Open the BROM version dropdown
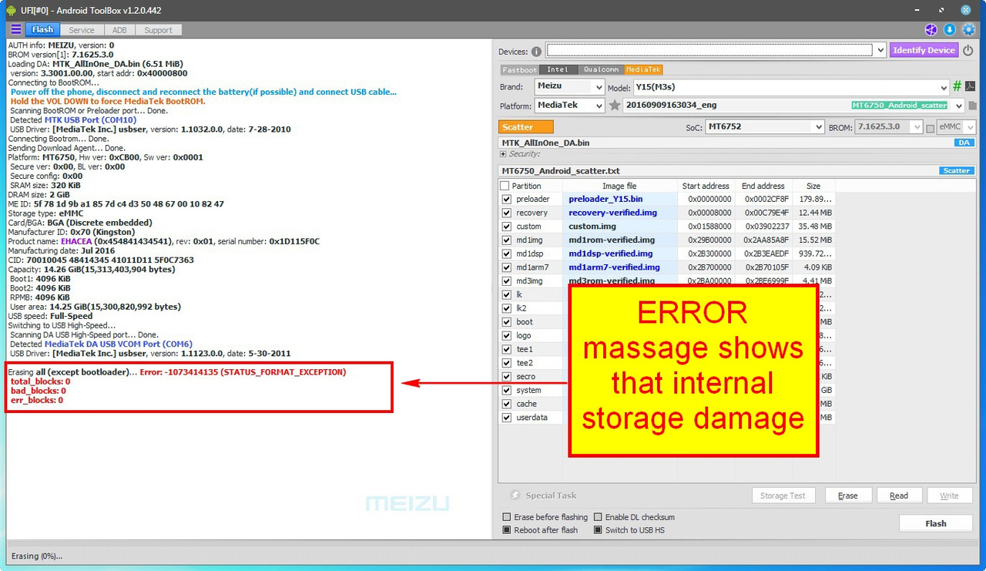986x571 pixels. click(889, 126)
